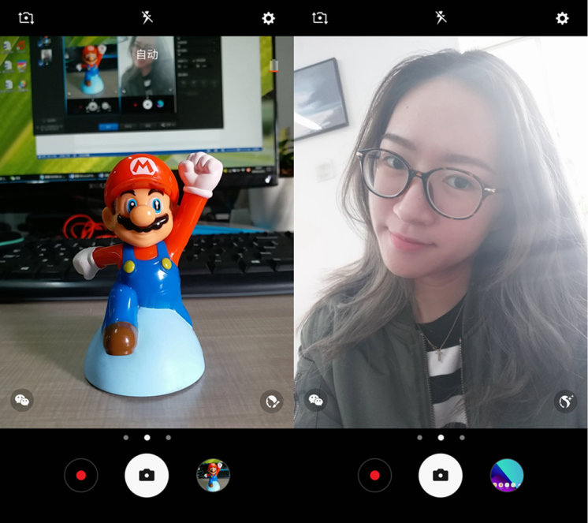Open the Mario gallery thumbnail
The height and width of the screenshot is (523, 588).
click(213, 476)
